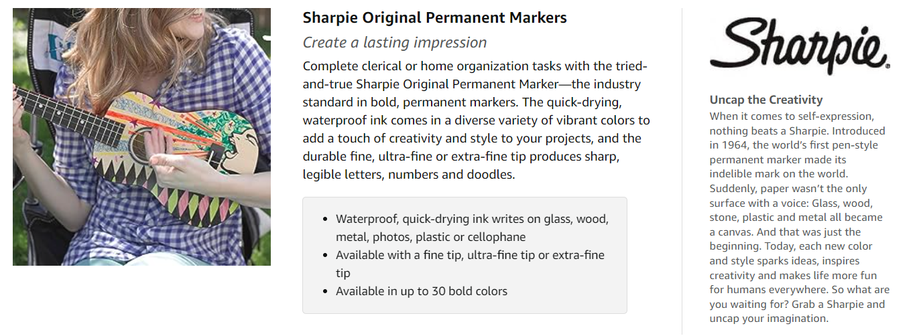
Task: Click the bullet dot before "Waterproof, quick-drying ink"
Action: [x=325, y=220]
